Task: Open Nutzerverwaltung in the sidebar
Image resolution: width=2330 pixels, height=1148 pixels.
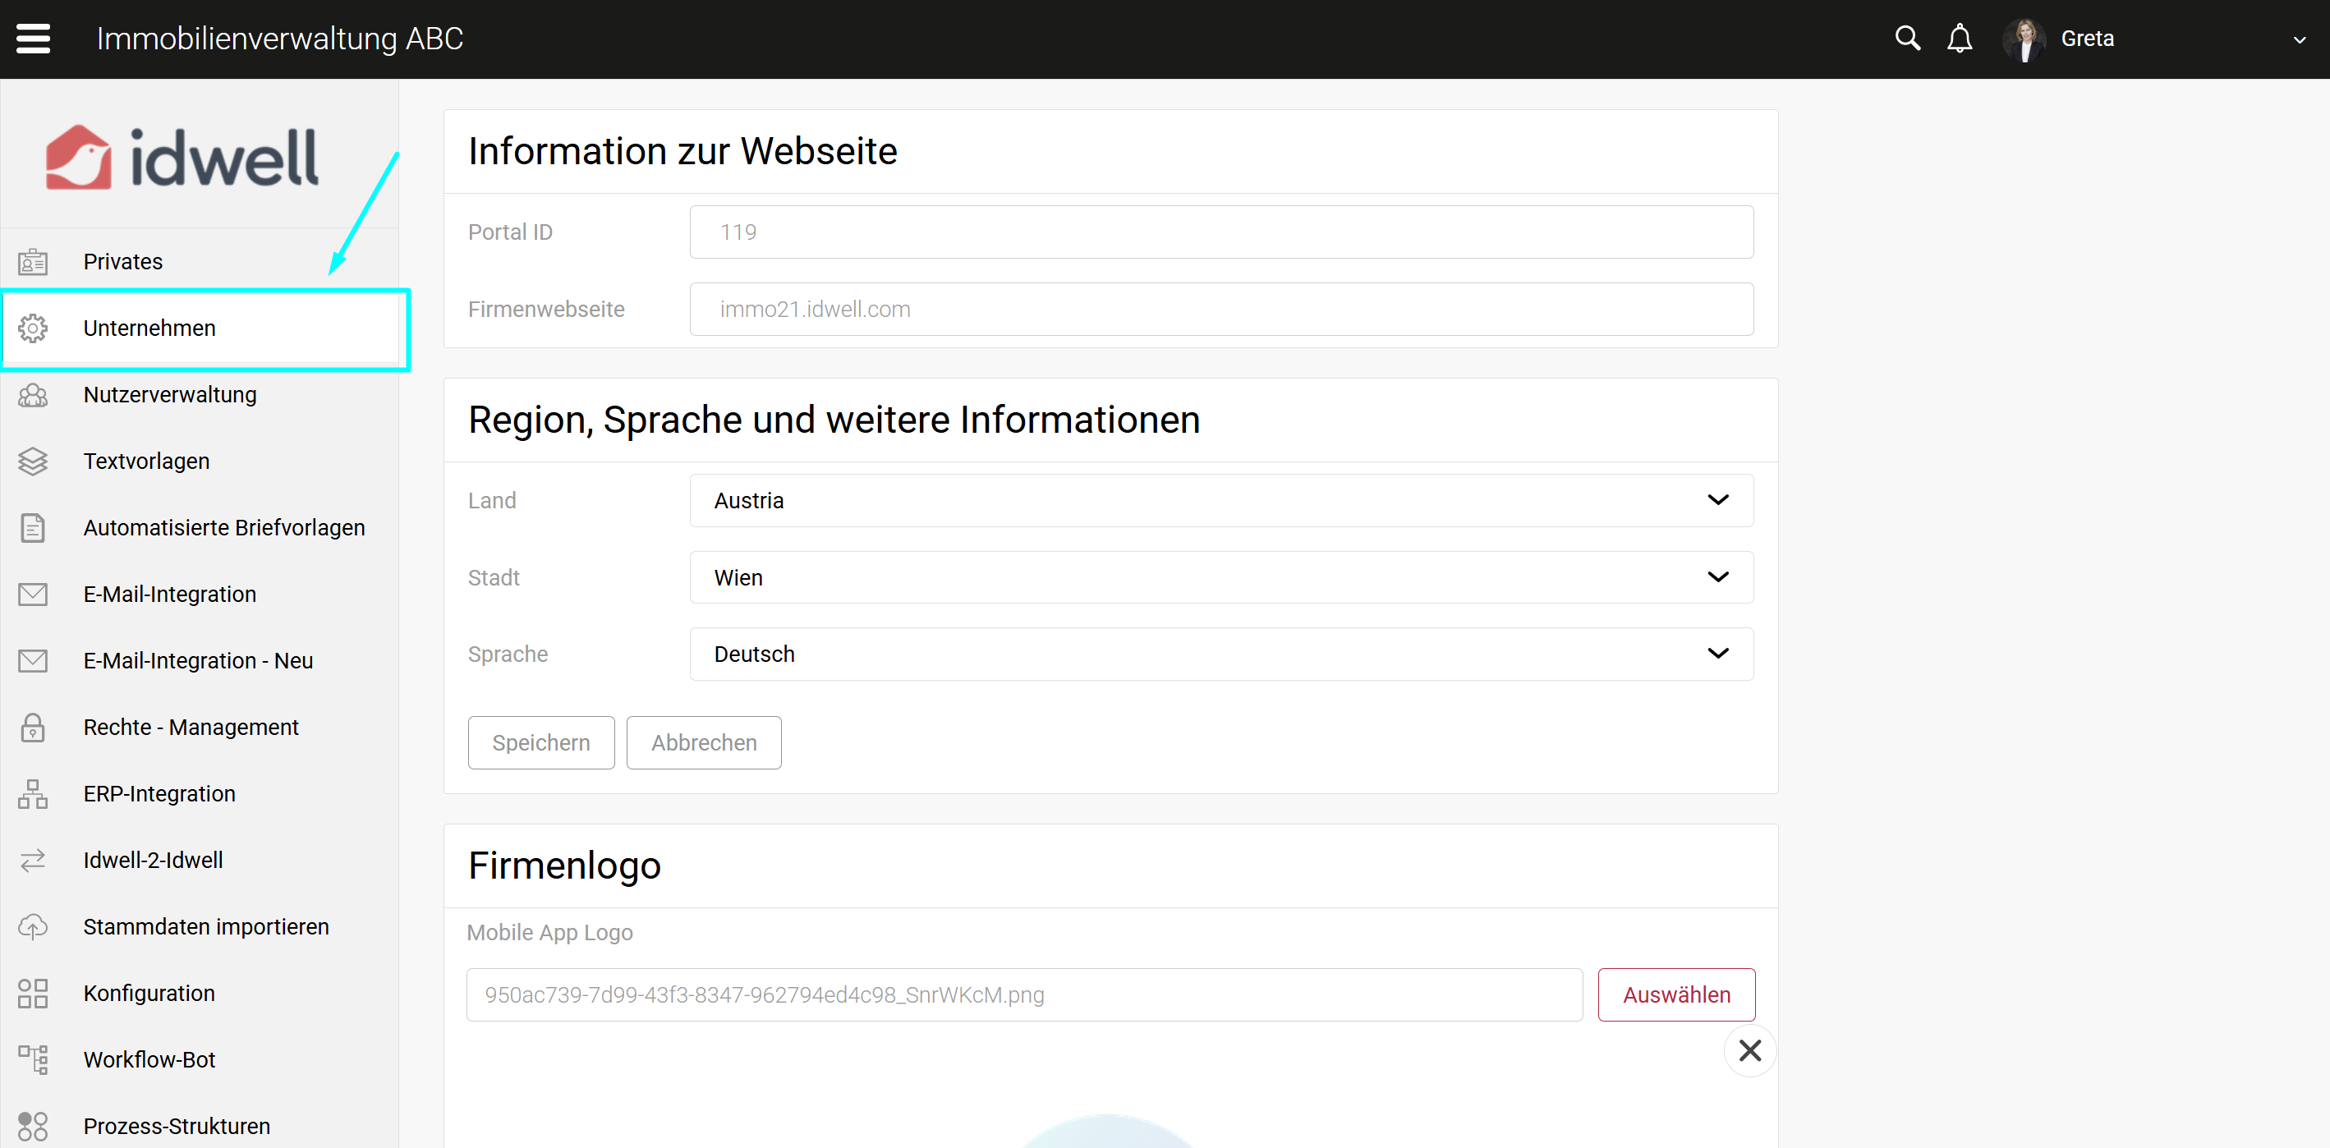Action: pos(170,394)
